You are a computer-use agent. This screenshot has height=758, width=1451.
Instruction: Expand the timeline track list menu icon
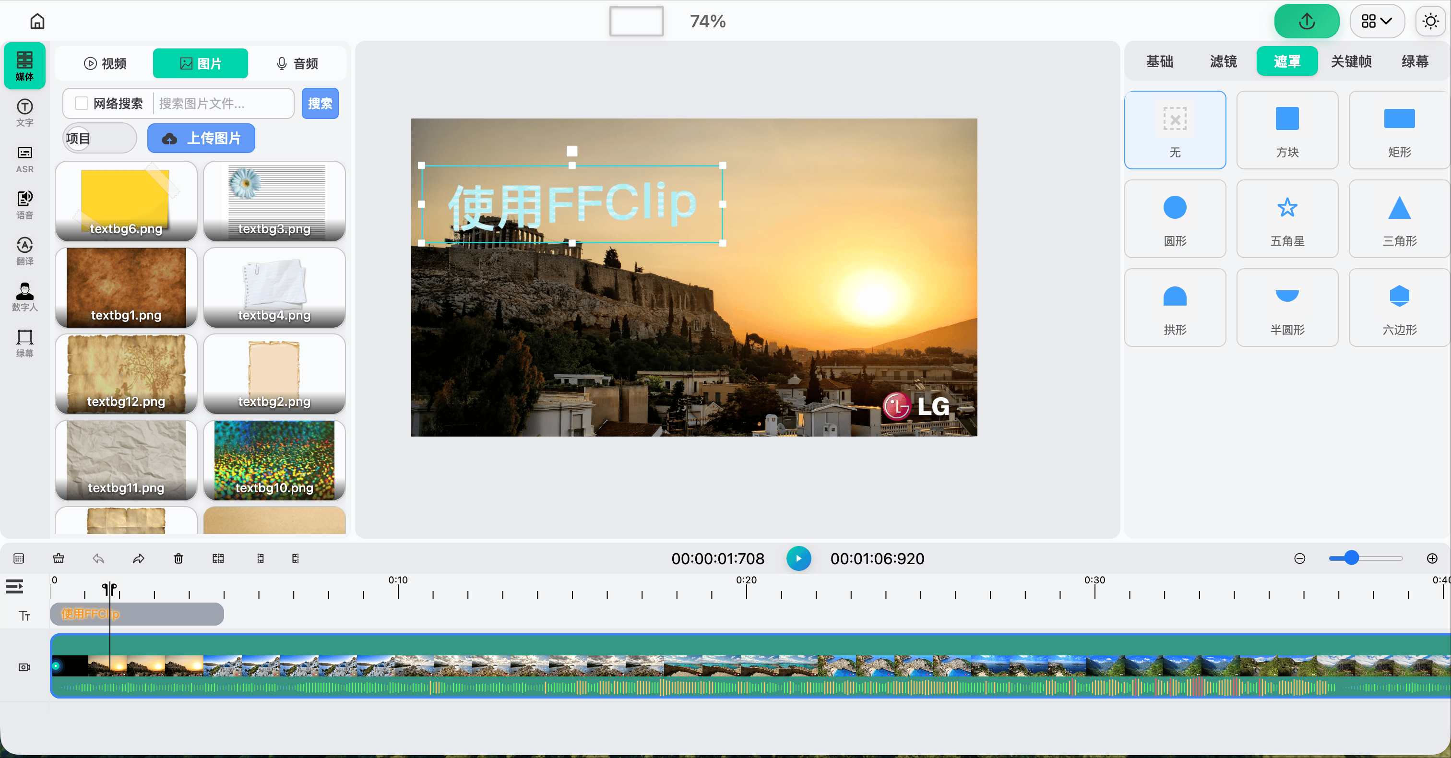(x=15, y=587)
